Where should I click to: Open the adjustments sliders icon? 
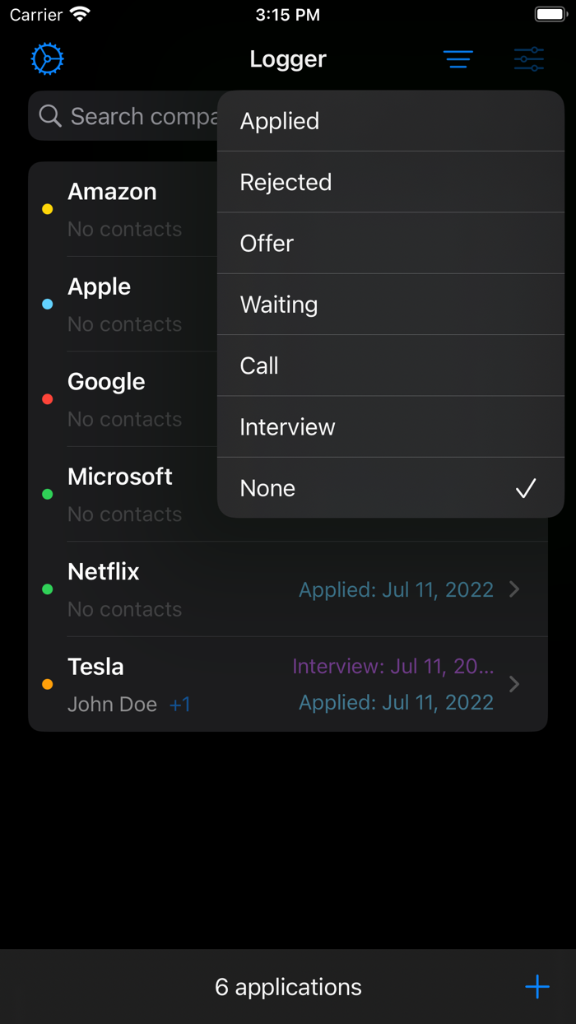(528, 58)
